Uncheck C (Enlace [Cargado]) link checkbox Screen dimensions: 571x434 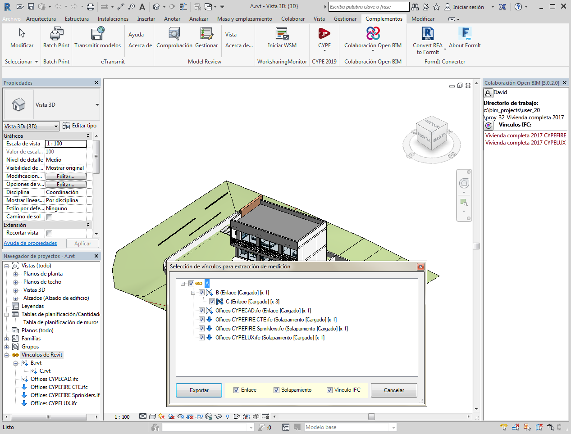point(212,302)
